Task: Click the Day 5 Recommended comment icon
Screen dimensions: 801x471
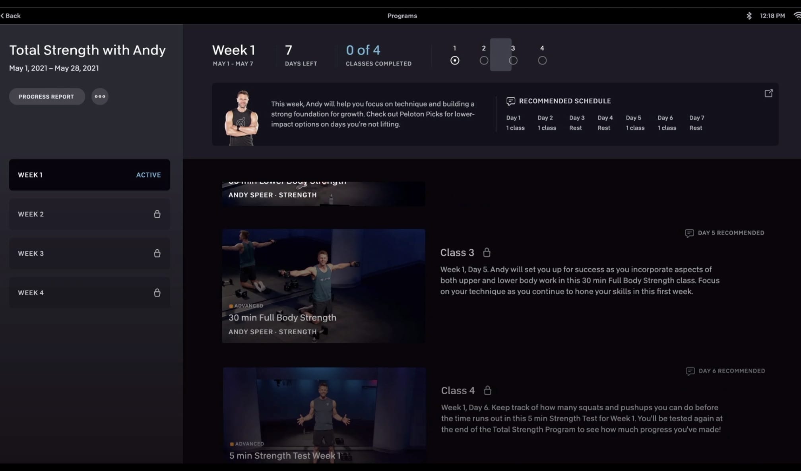Action: coord(689,233)
